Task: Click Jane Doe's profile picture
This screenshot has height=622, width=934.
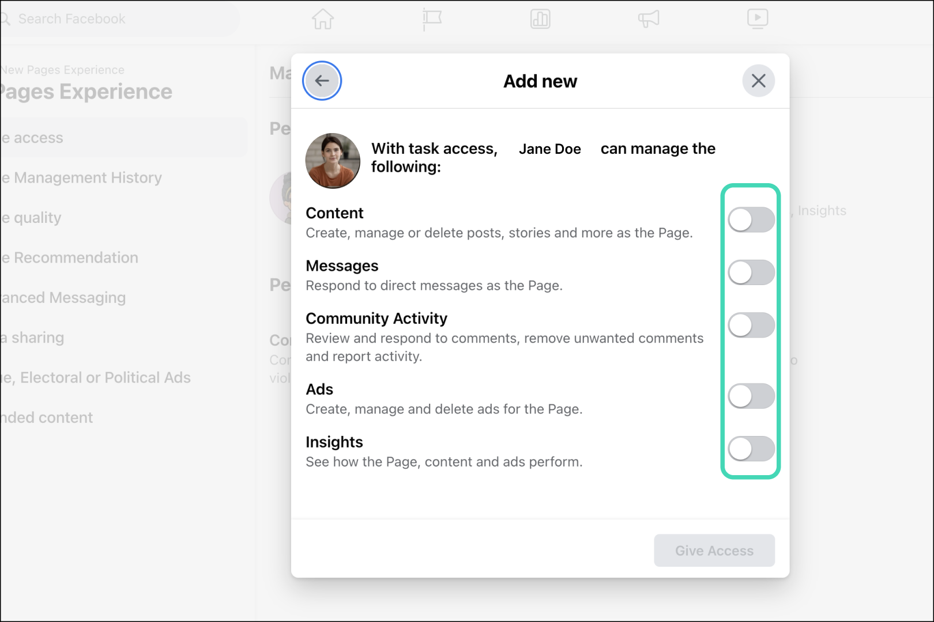Action: [x=333, y=161]
